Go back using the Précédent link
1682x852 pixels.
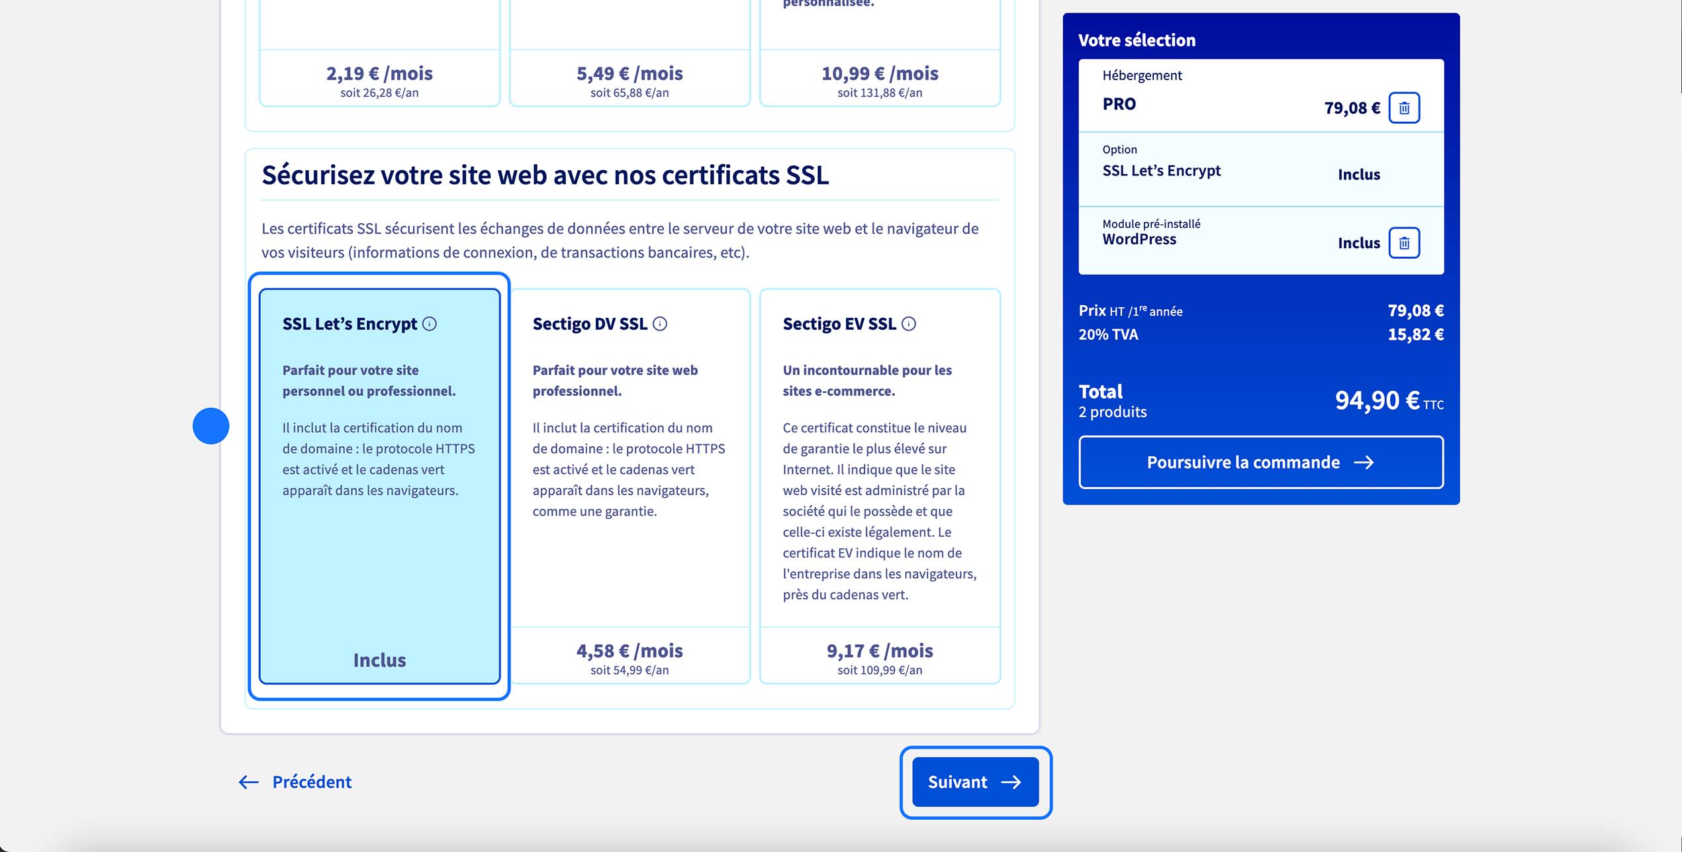click(310, 782)
